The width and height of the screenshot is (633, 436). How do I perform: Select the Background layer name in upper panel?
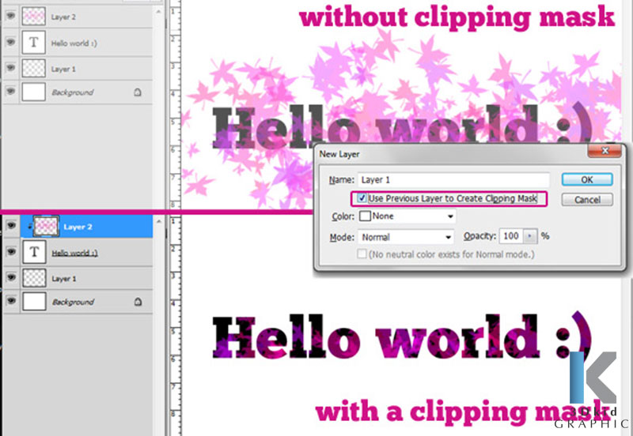pos(72,92)
